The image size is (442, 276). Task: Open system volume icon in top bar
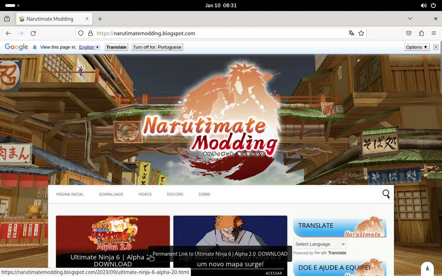424,6
